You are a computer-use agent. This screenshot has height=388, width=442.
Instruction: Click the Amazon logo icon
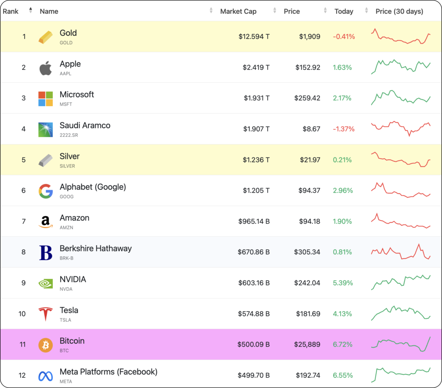[x=46, y=222]
